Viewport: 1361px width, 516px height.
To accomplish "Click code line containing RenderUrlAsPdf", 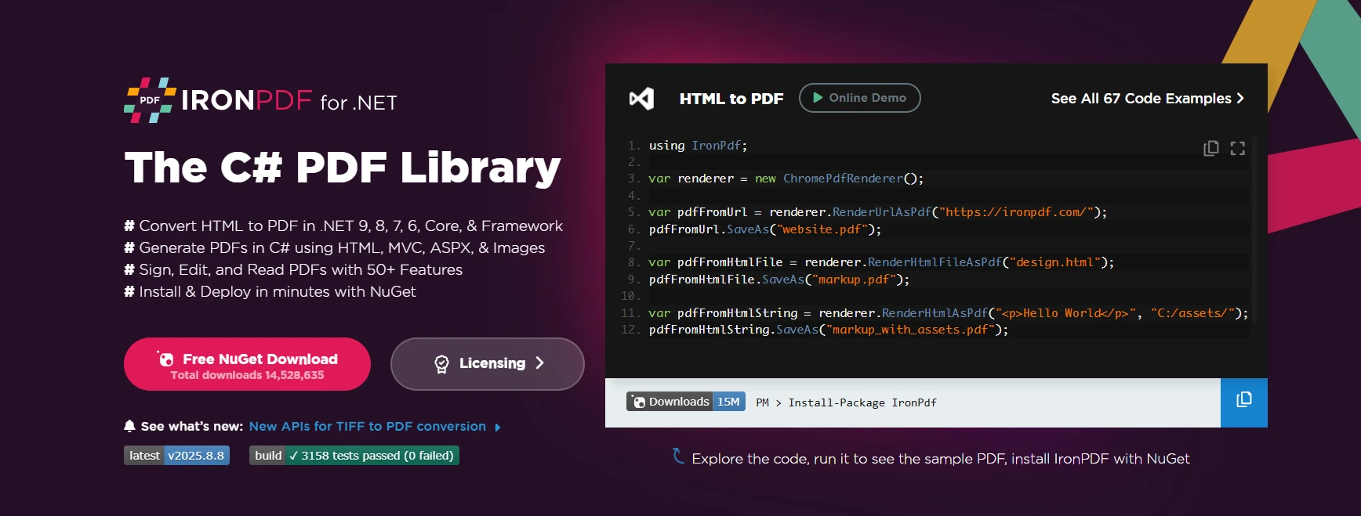I will point(877,212).
